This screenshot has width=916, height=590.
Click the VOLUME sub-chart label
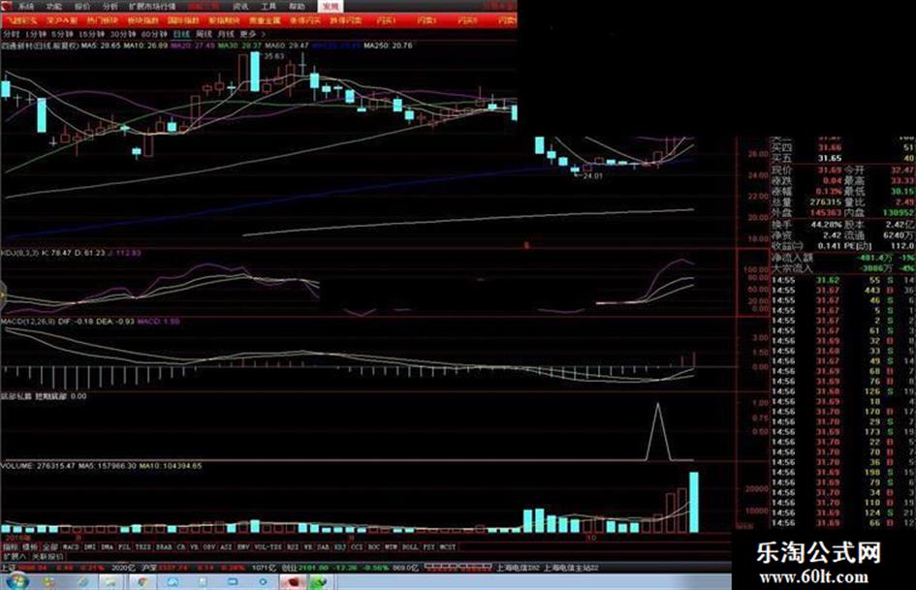pos(17,466)
